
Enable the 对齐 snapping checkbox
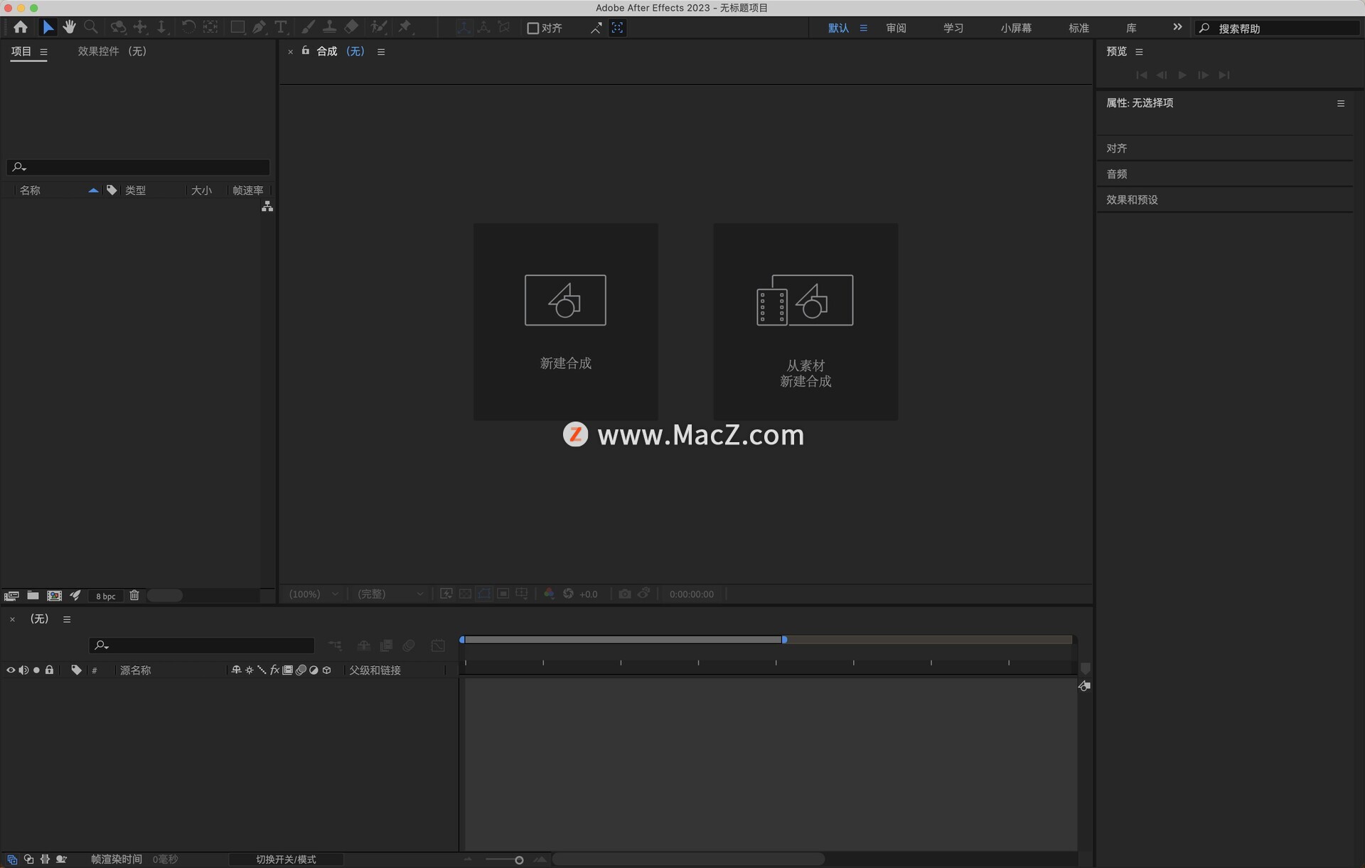pyautogui.click(x=532, y=28)
